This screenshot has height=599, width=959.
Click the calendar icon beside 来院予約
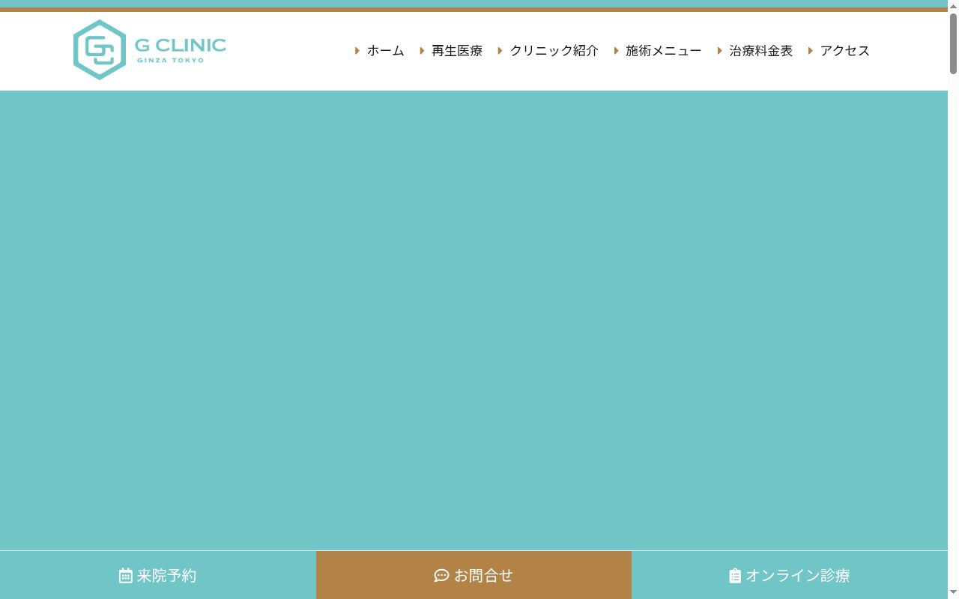[x=126, y=576]
